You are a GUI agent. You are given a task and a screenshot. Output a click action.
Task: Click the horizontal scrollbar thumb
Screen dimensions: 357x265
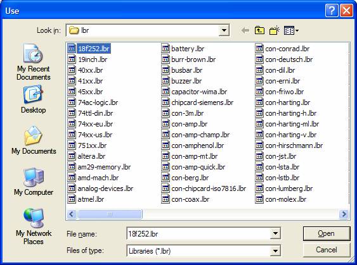110,214
